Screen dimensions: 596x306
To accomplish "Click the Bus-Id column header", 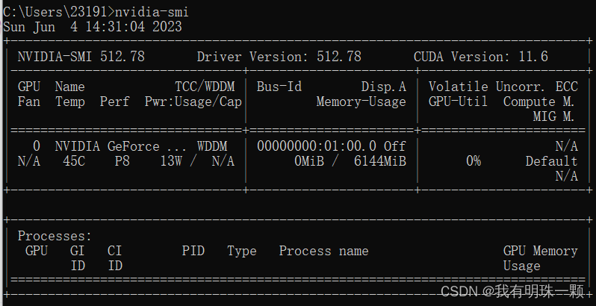I will point(279,87).
